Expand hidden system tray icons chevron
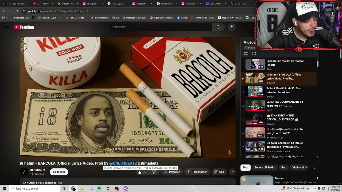Viewport: 342px width, 192px height. tap(314, 189)
